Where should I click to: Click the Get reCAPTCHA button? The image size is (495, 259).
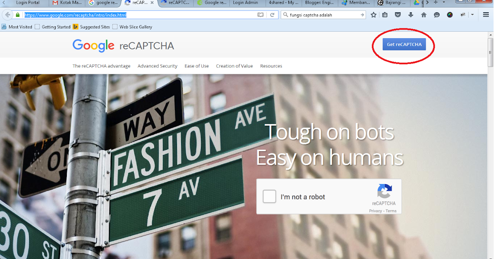click(x=404, y=44)
